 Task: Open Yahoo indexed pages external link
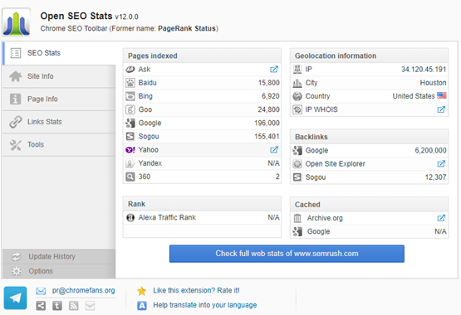click(274, 150)
